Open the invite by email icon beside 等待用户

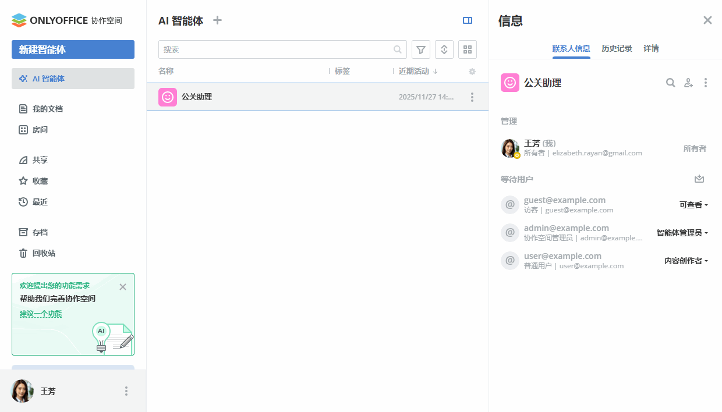(x=699, y=179)
